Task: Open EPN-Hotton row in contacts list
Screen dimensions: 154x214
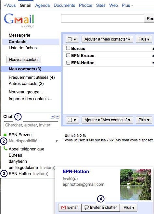Action: point(108,63)
